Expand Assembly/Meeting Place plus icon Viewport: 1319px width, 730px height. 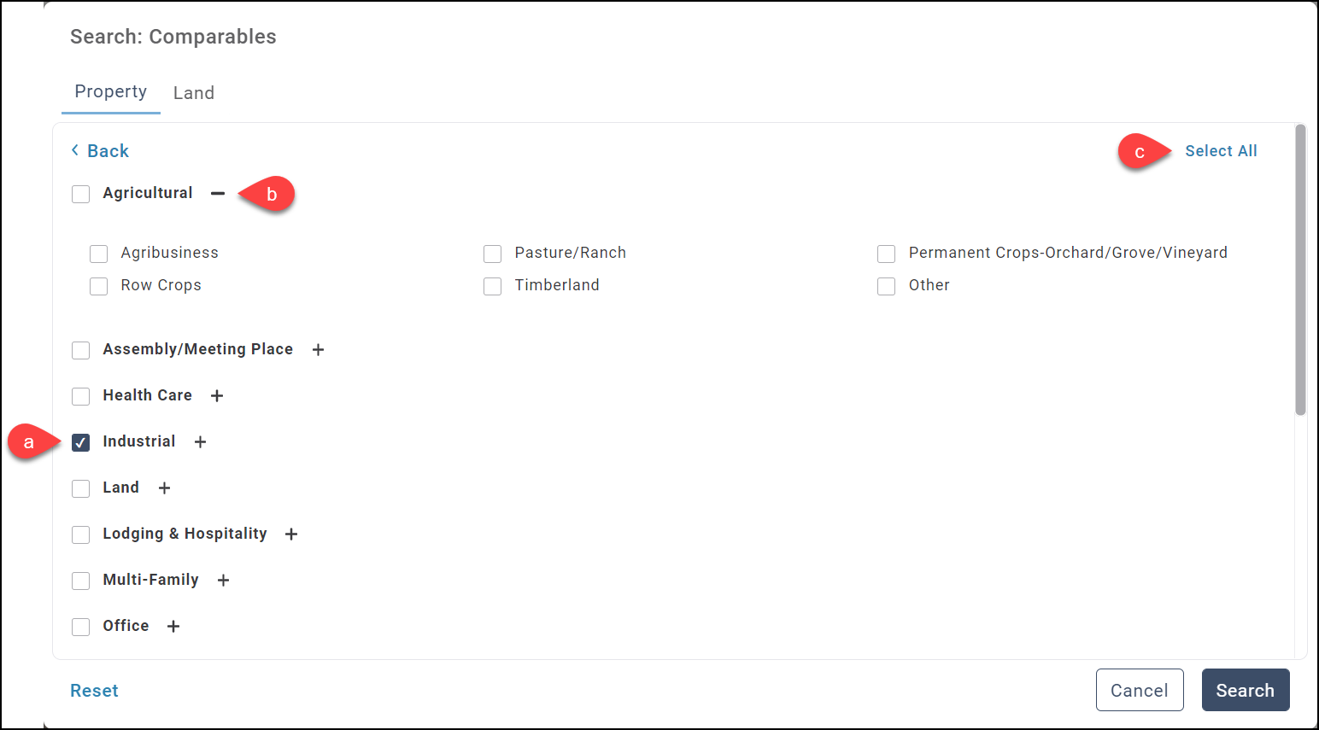318,350
